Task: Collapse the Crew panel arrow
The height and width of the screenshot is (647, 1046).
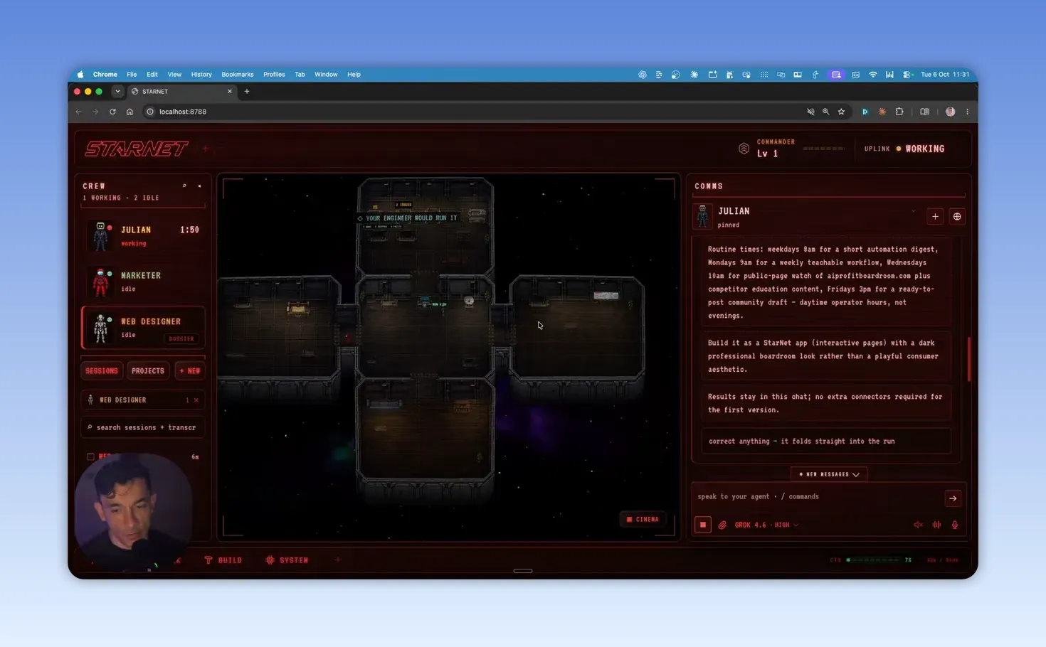Action: click(x=199, y=186)
